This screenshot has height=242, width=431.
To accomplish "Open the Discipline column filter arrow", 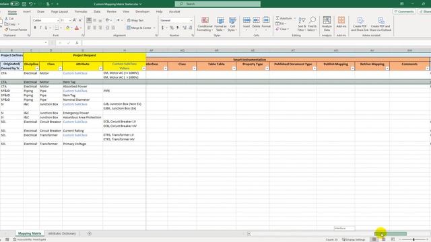I will pyautogui.click(x=37, y=69).
